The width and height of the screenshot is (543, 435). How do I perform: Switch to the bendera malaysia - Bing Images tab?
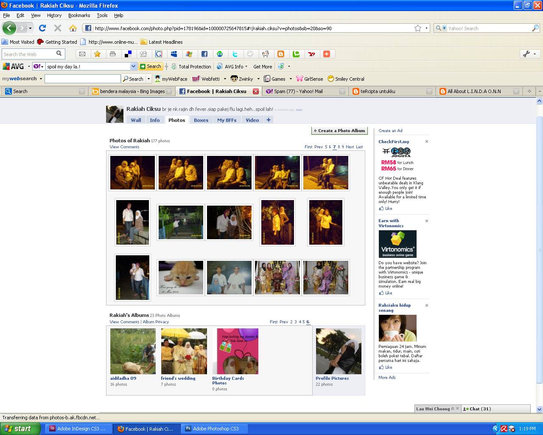[132, 91]
